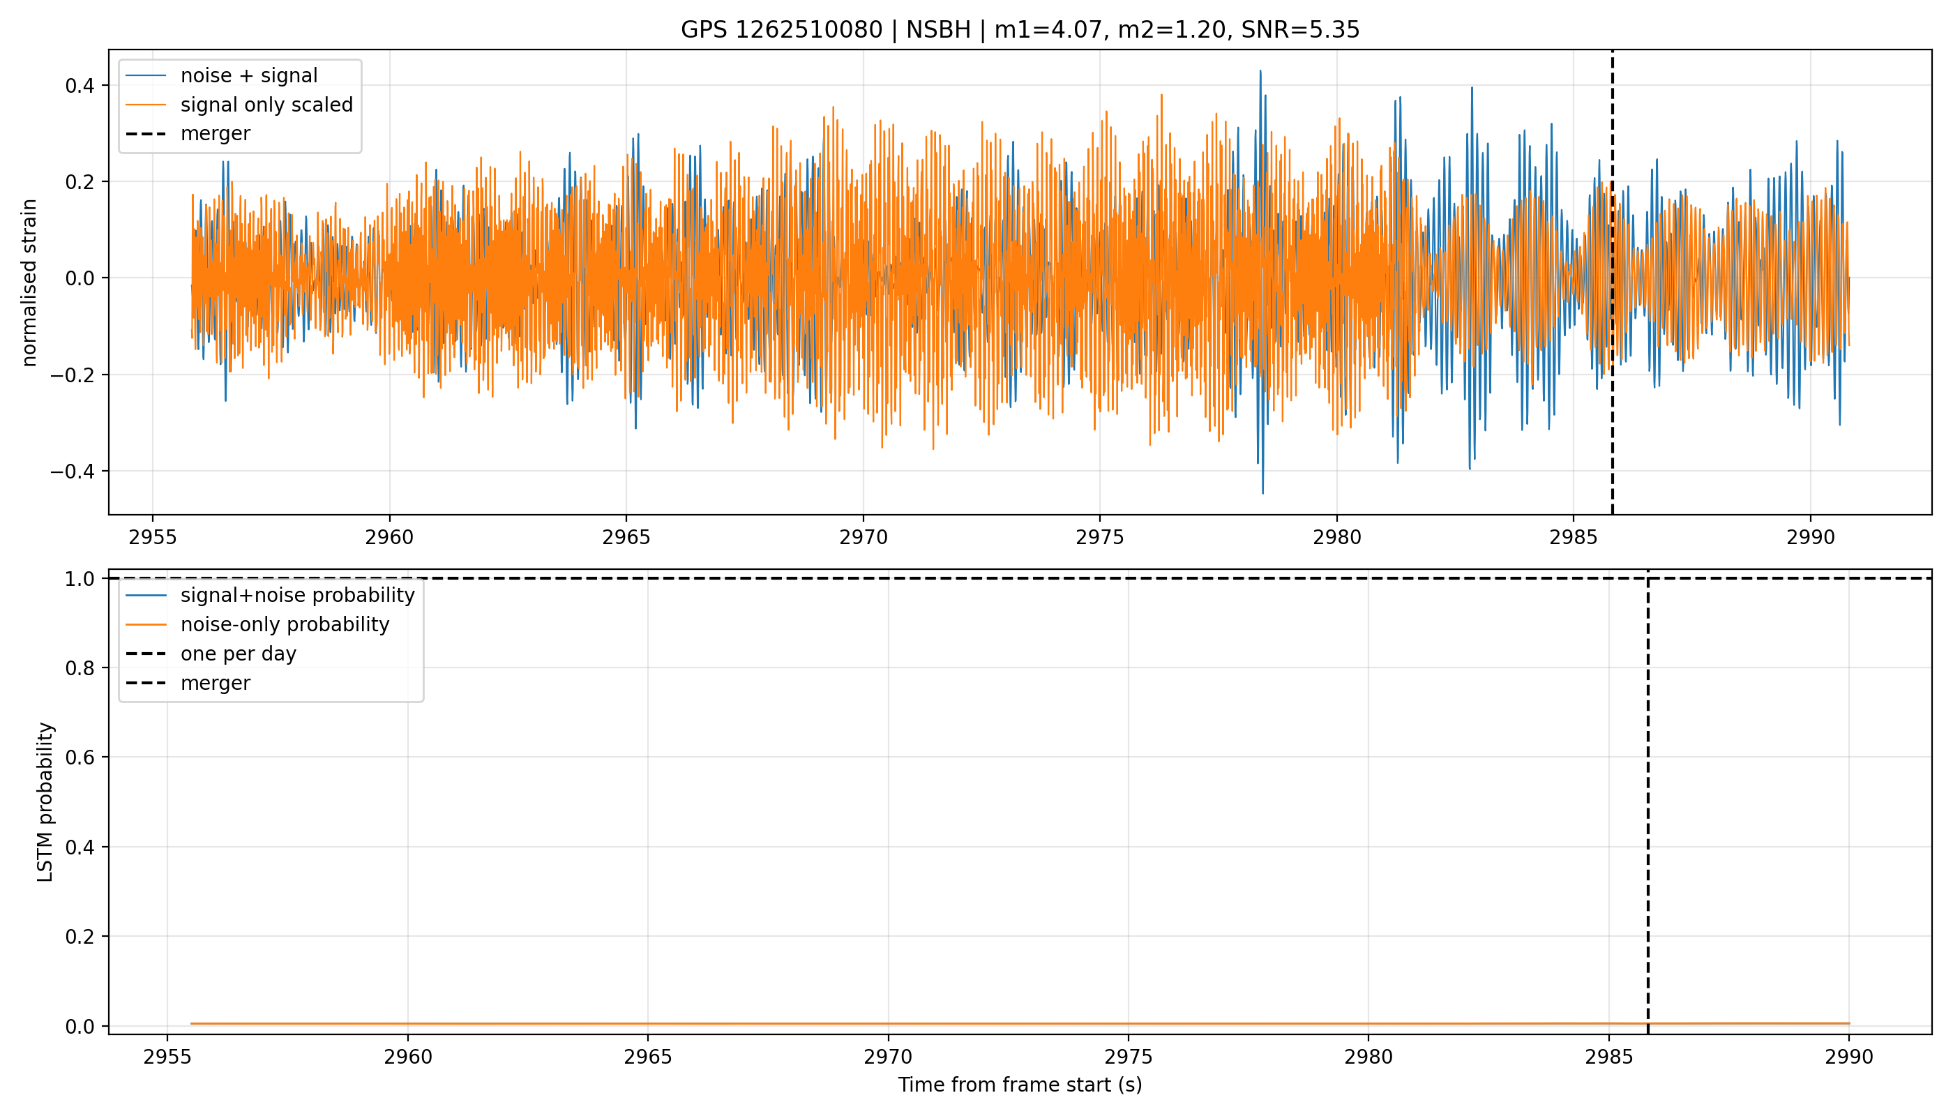Click the 'normalised strain' y-axis label
This screenshot has width=1953, height=1116.
click(x=29, y=282)
